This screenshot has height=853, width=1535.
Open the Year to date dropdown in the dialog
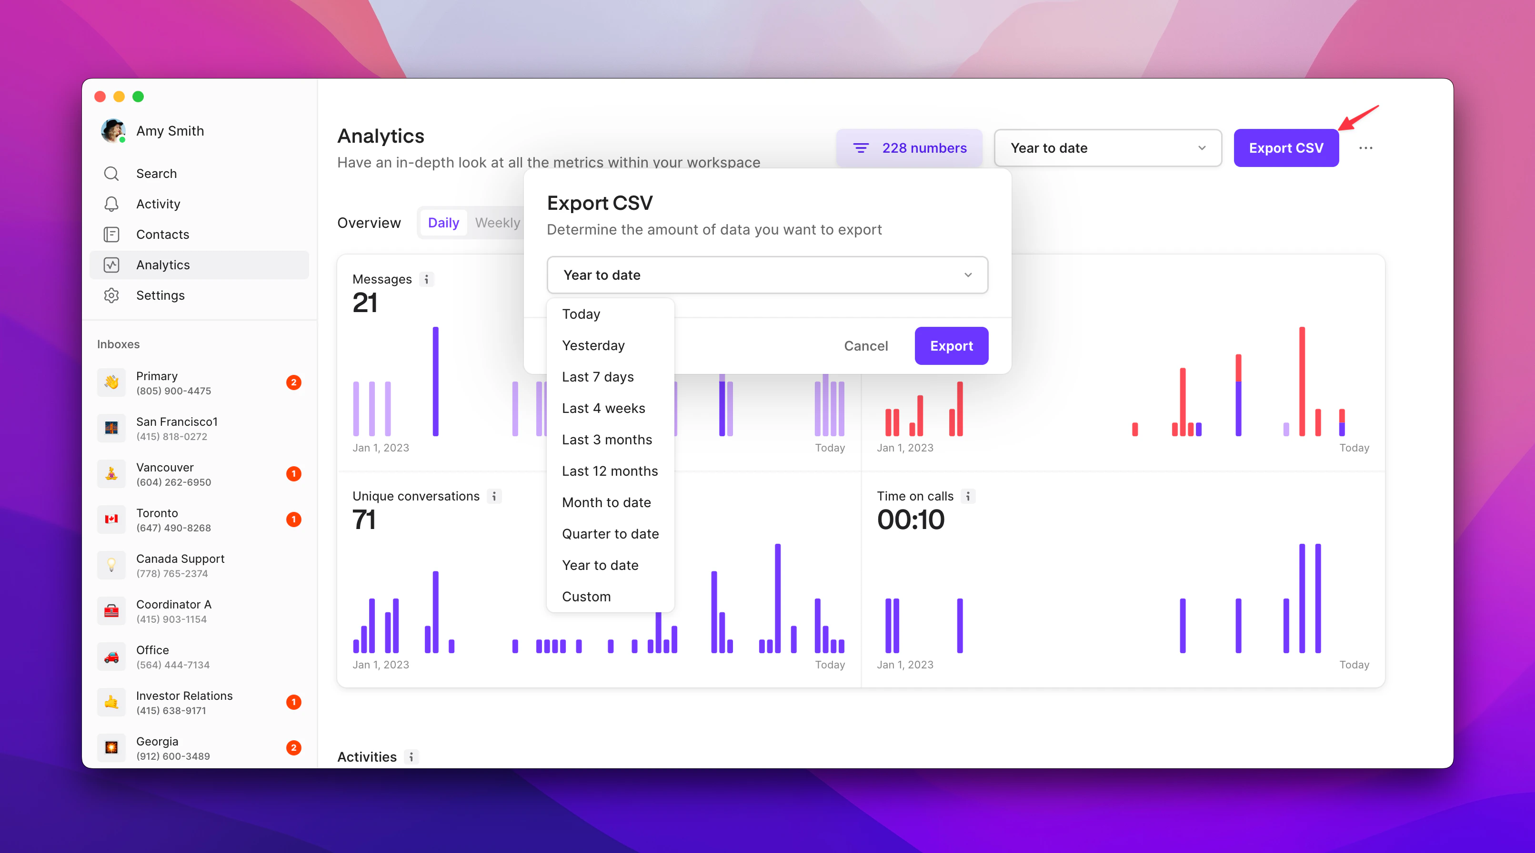coord(767,275)
